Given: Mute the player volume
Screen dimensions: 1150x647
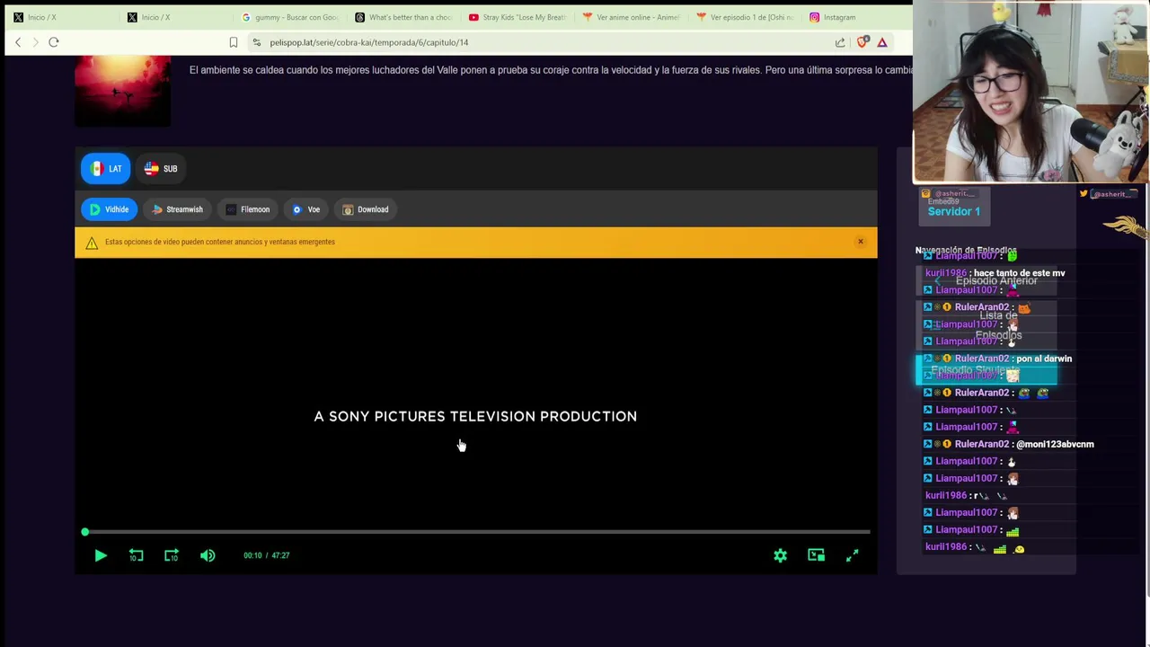Looking at the screenshot, I should [208, 555].
